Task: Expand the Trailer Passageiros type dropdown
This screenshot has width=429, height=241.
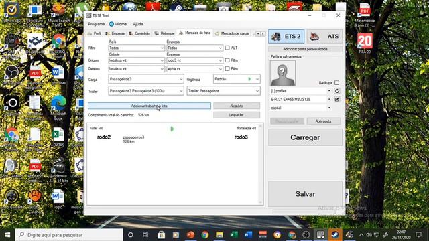Action: (257, 91)
